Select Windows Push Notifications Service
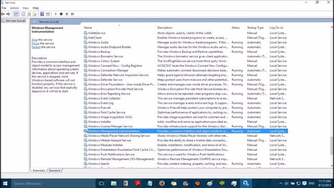 click(x=185, y=155)
